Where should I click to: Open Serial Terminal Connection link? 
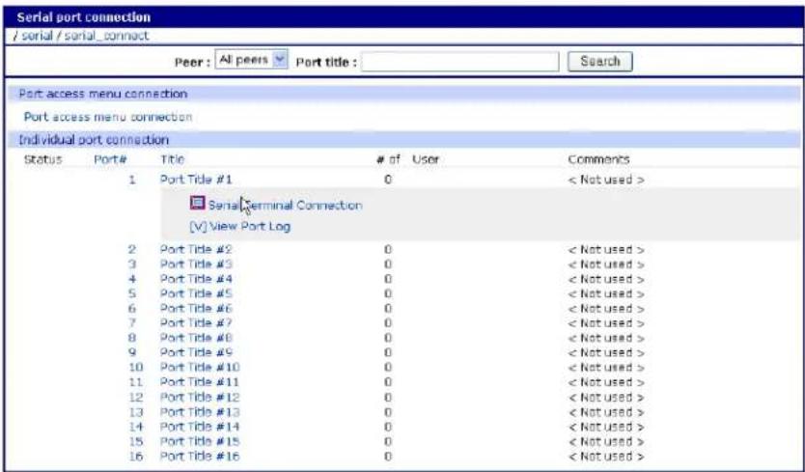[285, 205]
